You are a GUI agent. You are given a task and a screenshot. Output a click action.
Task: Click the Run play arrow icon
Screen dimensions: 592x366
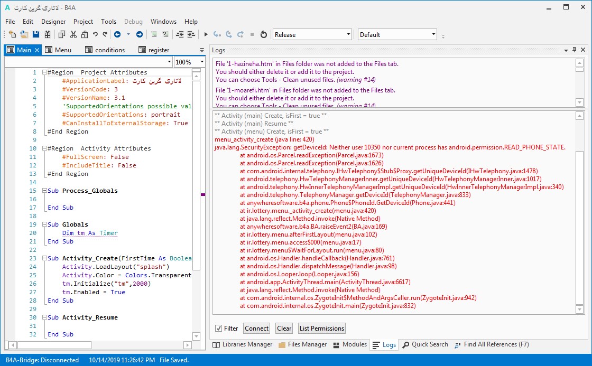tap(206, 35)
